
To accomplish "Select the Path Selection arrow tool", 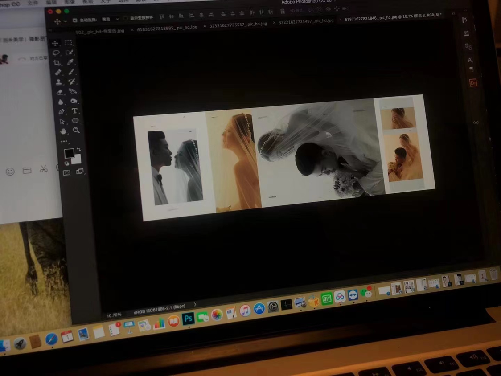I will [x=62, y=122].
